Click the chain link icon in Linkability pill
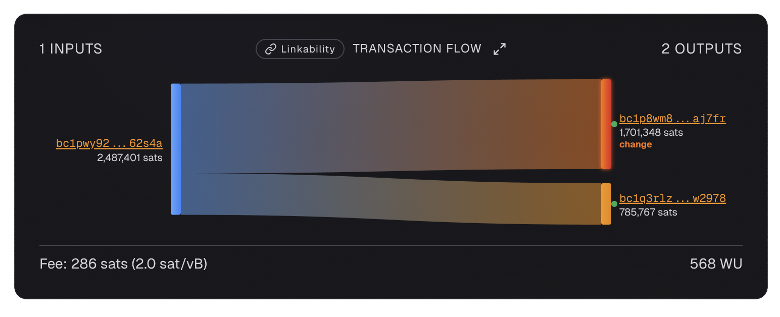This screenshot has width=780, height=317. click(x=269, y=49)
